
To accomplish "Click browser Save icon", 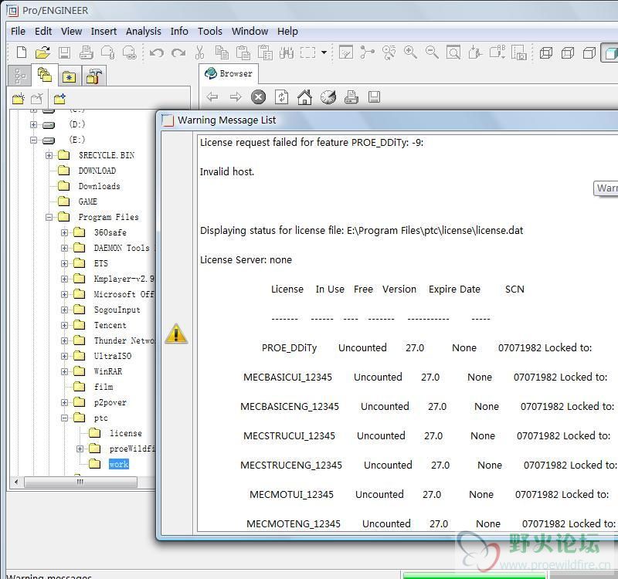I will (x=374, y=97).
